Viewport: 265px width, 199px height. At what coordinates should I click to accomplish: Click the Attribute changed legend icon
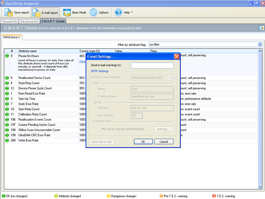[x=56, y=196]
